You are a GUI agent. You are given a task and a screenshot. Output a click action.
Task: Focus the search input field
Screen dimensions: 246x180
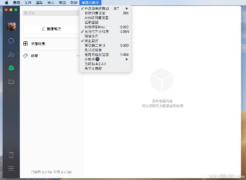[51, 13]
